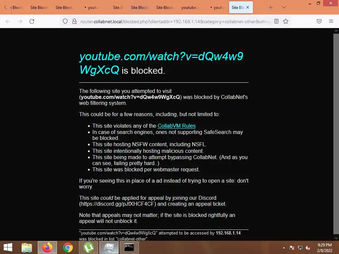Close the active Site Blocked tab
The image size is (339, 254).
[248, 7]
